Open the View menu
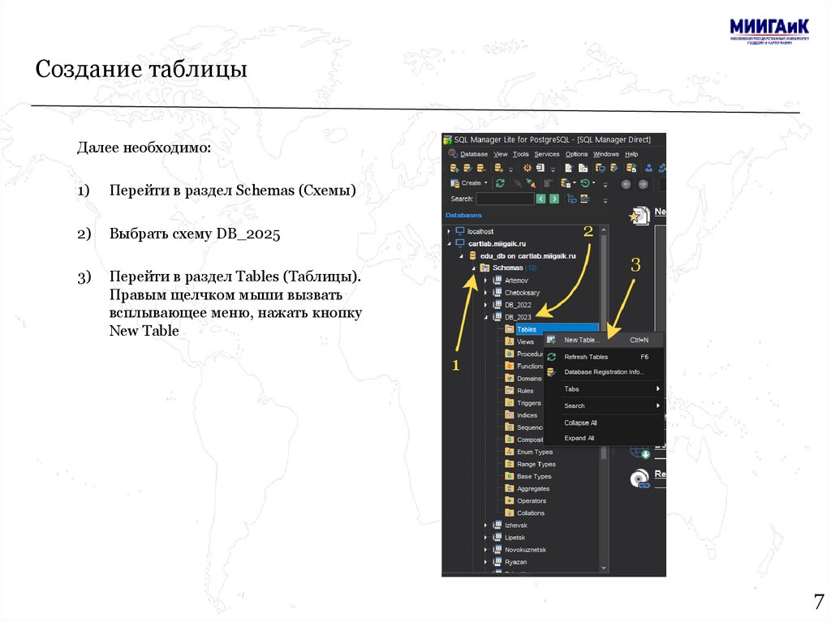 tap(500, 154)
